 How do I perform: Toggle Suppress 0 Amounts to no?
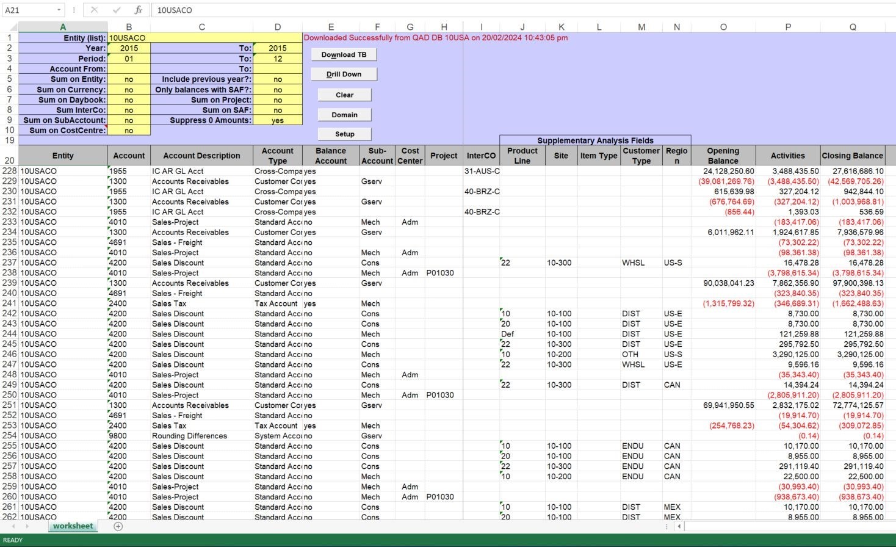click(x=278, y=120)
